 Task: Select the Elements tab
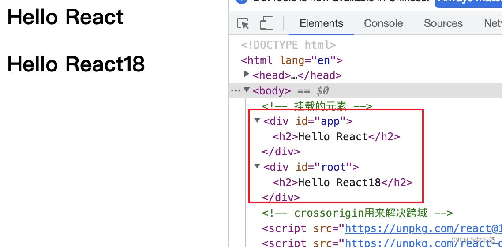coord(321,23)
